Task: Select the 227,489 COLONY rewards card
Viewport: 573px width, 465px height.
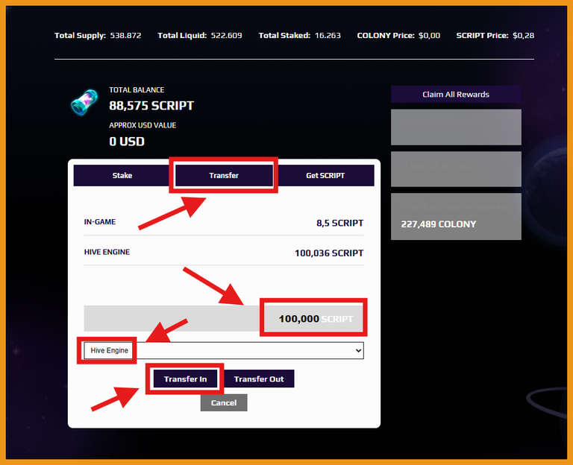Action: click(x=456, y=216)
